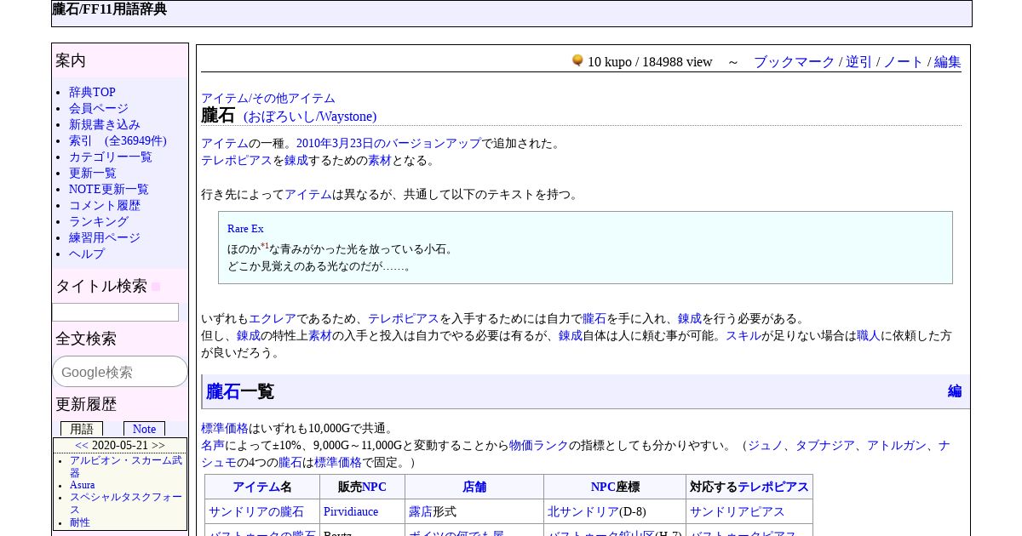Open the Pirvidiauce NPC link
Screen dimensions: 1022x536
click(351, 512)
